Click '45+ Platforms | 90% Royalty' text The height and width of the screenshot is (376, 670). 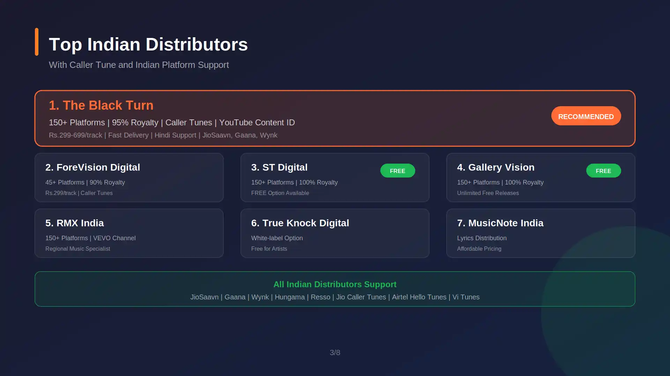(85, 182)
